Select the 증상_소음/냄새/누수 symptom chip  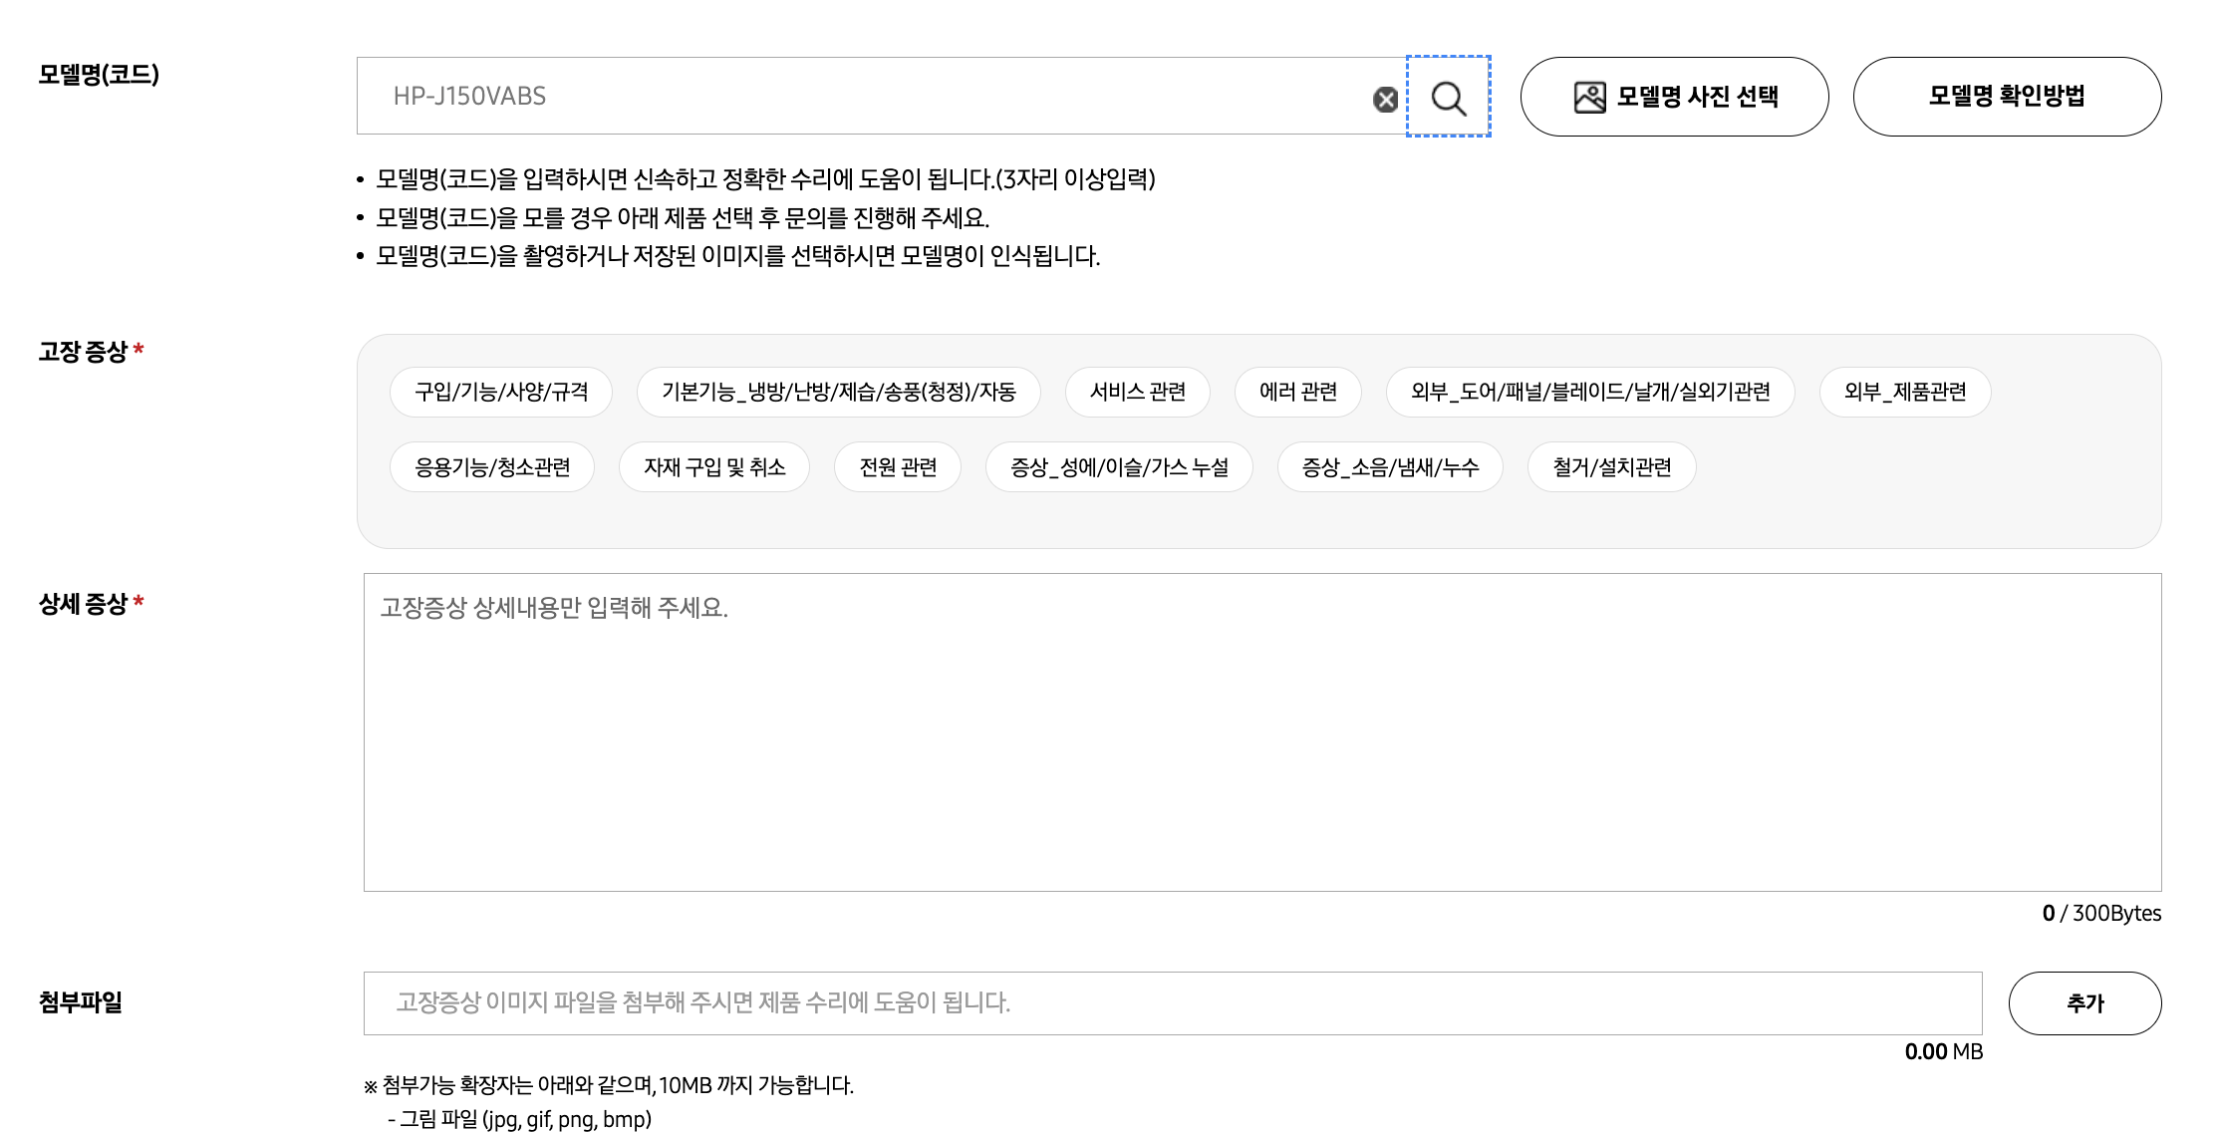(1390, 467)
